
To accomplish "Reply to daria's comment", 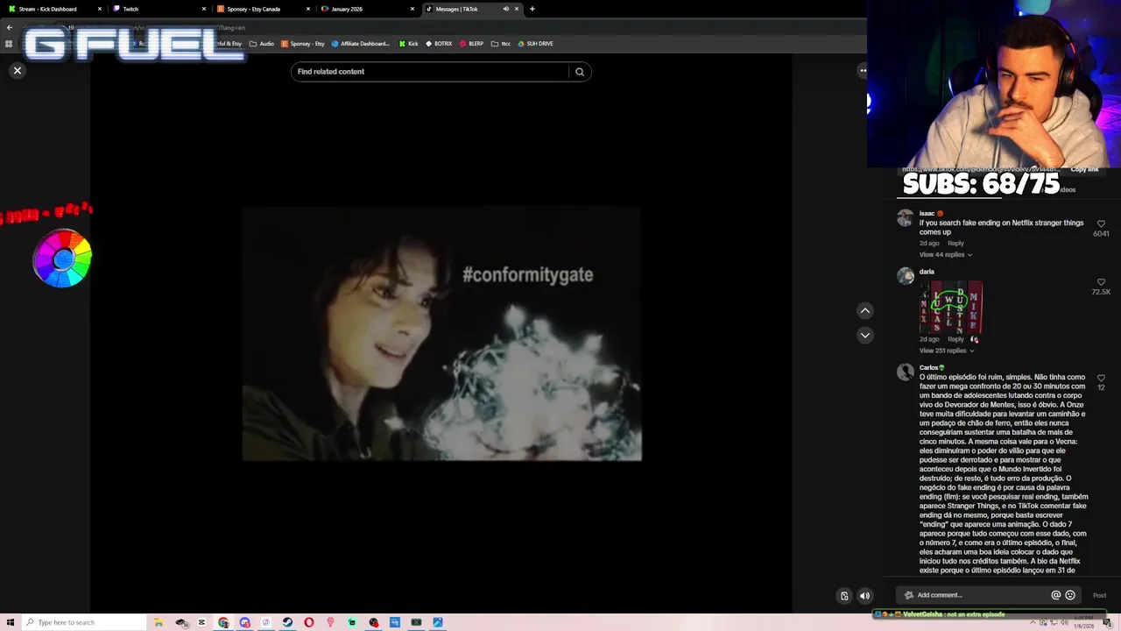I will pyautogui.click(x=955, y=339).
